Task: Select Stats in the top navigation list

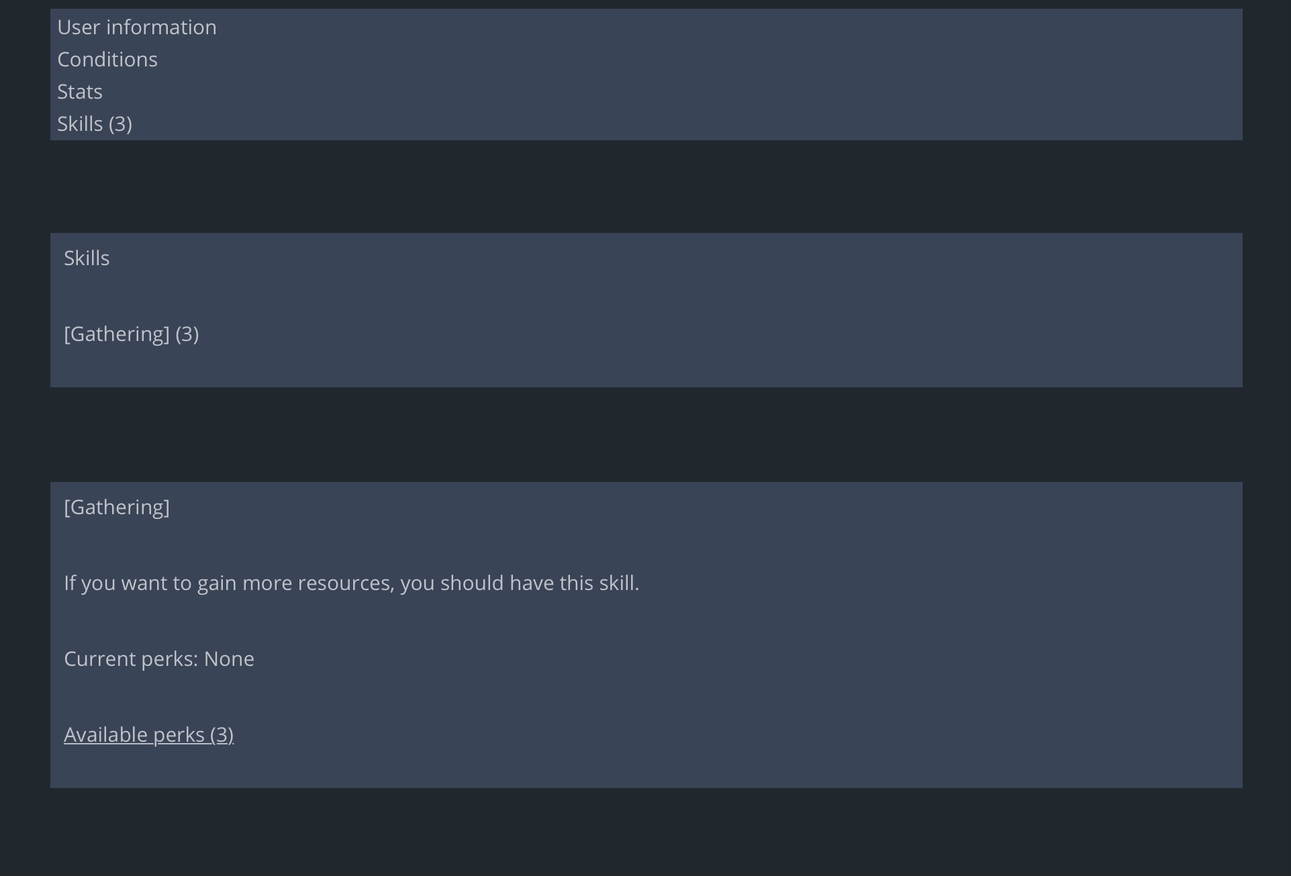Action: click(80, 92)
